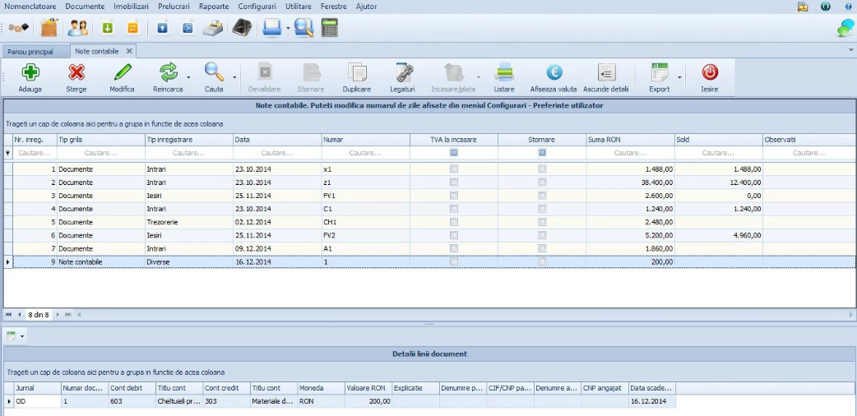Click the Iesire red power icon
The height and width of the screenshot is (416, 857).
[x=710, y=72]
